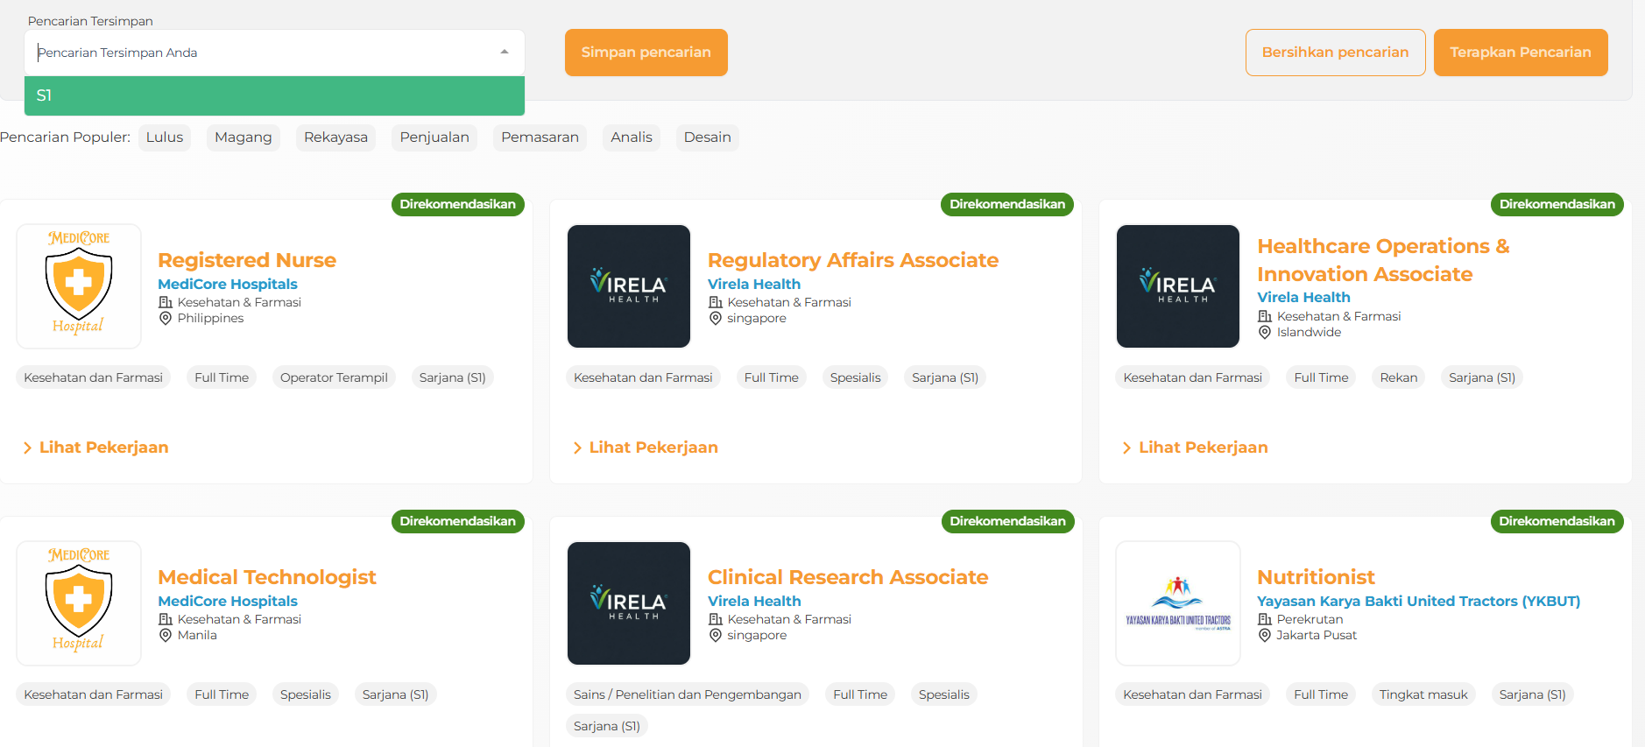Image resolution: width=1645 pixels, height=747 pixels.
Task: Click Operator Terampil tag on Registered Nurse card
Action: coord(334,377)
